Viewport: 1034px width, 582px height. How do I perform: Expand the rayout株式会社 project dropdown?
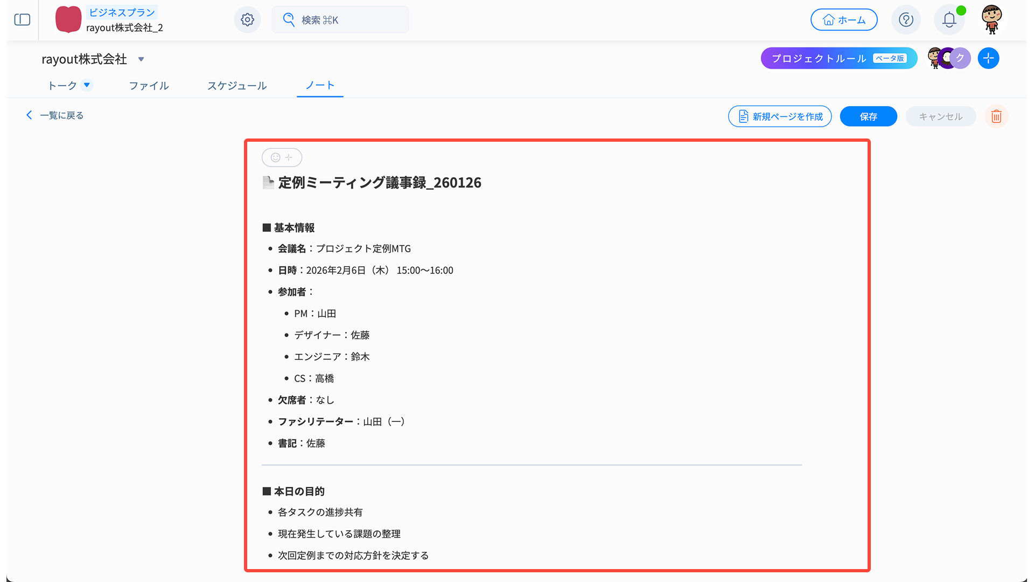coord(141,59)
